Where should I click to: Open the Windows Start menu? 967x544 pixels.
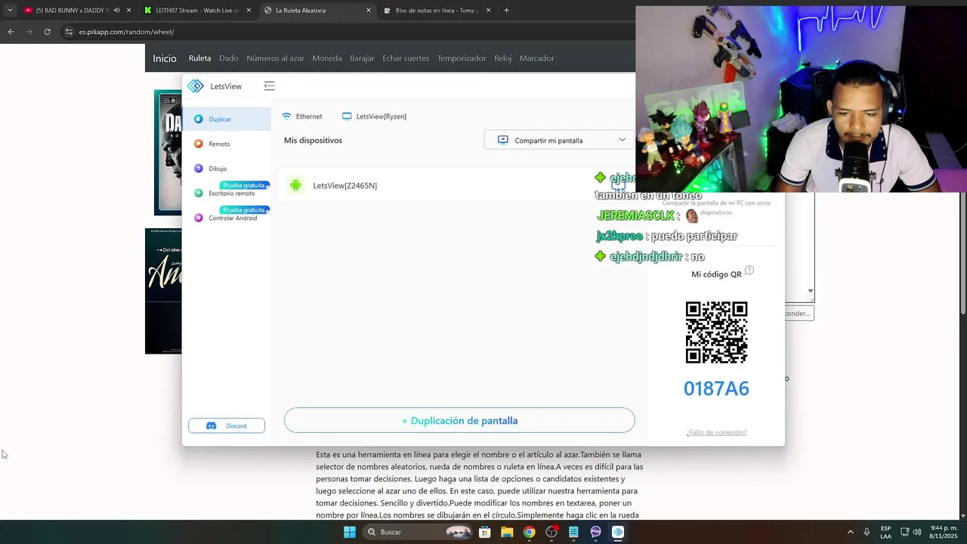click(x=350, y=532)
